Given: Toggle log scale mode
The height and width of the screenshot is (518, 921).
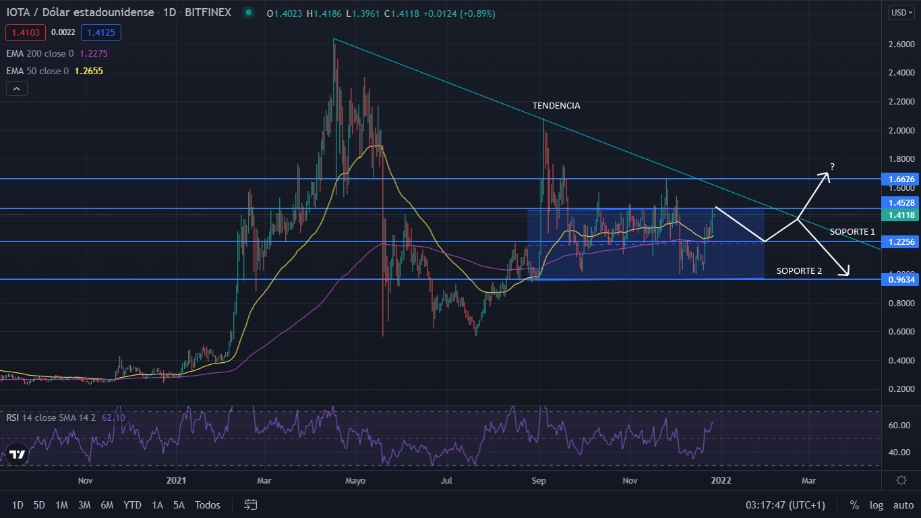Looking at the screenshot, I should [876, 505].
